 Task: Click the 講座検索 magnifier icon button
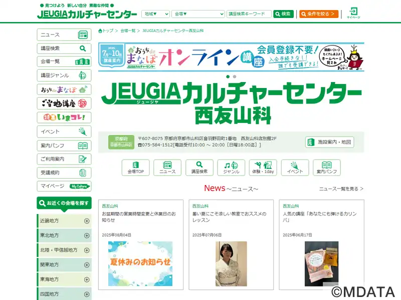(199, 167)
